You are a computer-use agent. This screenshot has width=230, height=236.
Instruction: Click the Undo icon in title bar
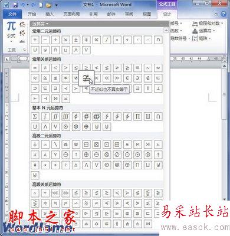click(23, 4)
